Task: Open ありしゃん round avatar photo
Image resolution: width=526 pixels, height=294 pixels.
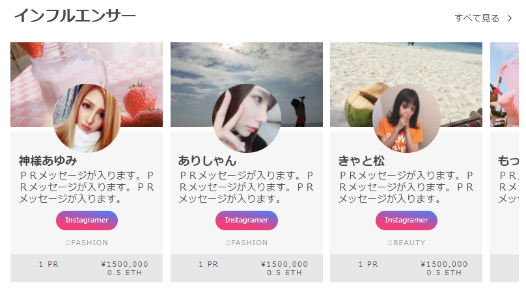Action: 247,118
